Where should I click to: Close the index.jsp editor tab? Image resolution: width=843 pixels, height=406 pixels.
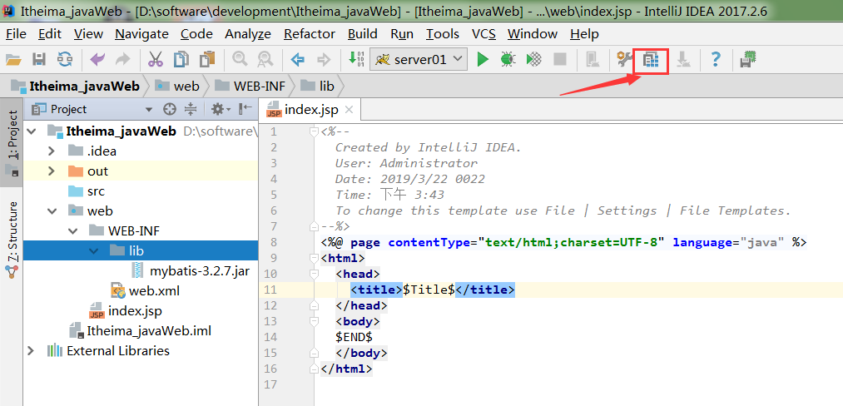[x=349, y=111]
